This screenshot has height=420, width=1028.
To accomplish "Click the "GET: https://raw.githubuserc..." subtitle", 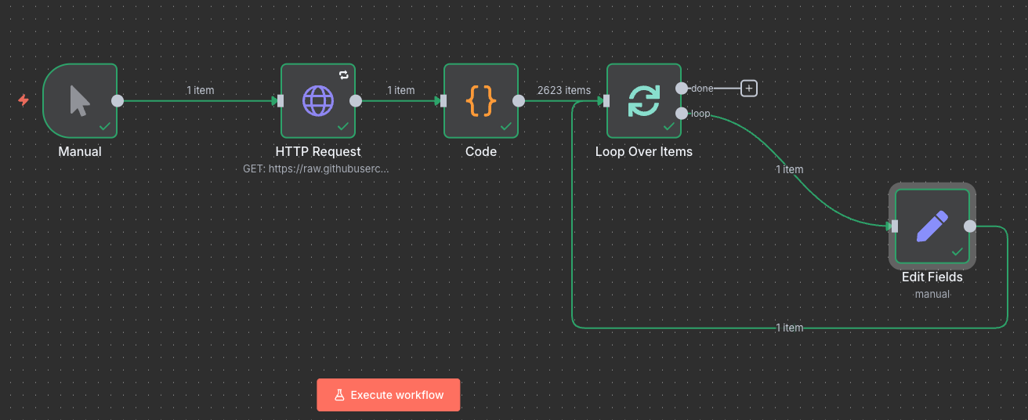I will point(316,168).
